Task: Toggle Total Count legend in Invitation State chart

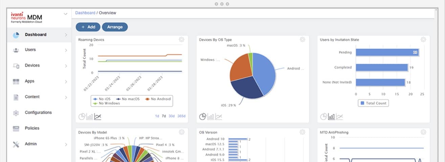Action: tap(373, 103)
